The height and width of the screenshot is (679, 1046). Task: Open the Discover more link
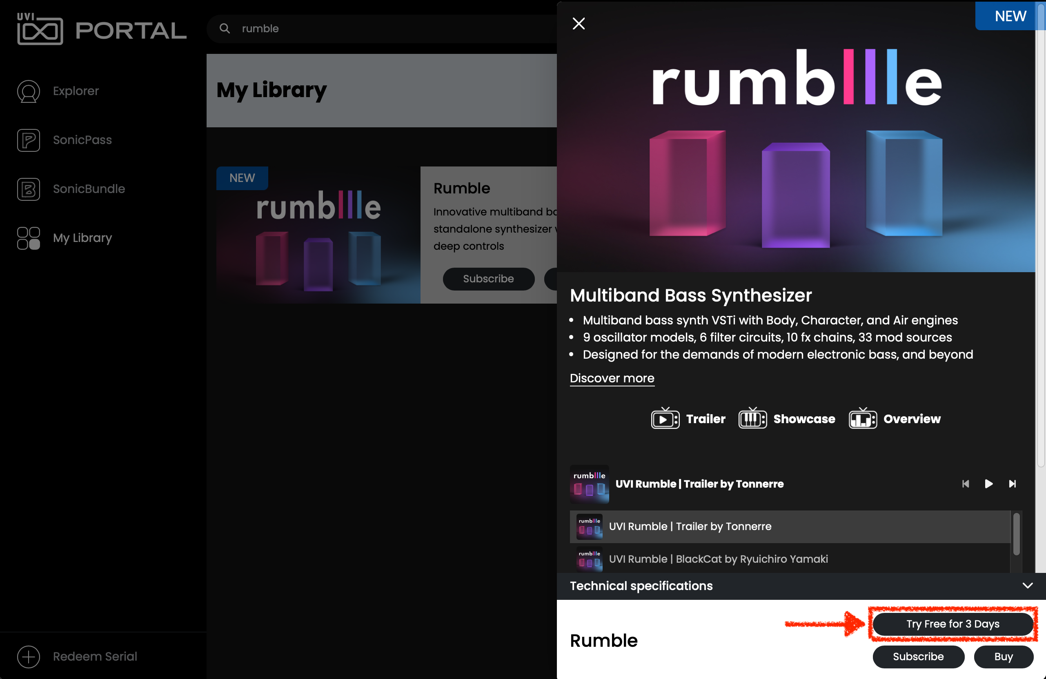point(612,378)
